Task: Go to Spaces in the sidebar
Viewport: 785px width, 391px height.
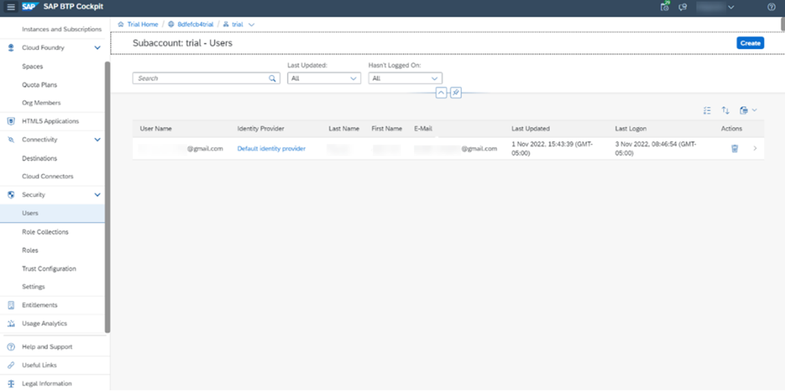Action: (x=33, y=66)
